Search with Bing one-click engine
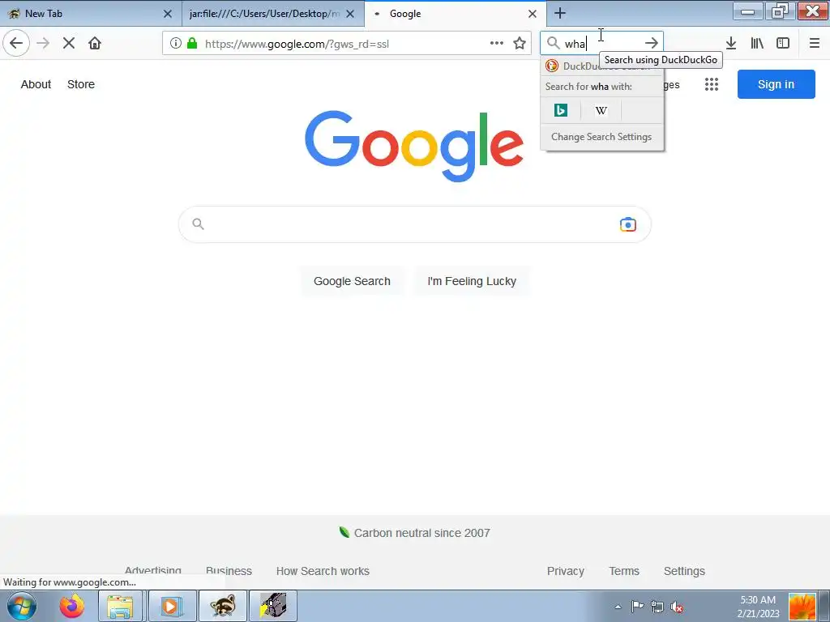Image resolution: width=830 pixels, height=622 pixels. (x=561, y=110)
